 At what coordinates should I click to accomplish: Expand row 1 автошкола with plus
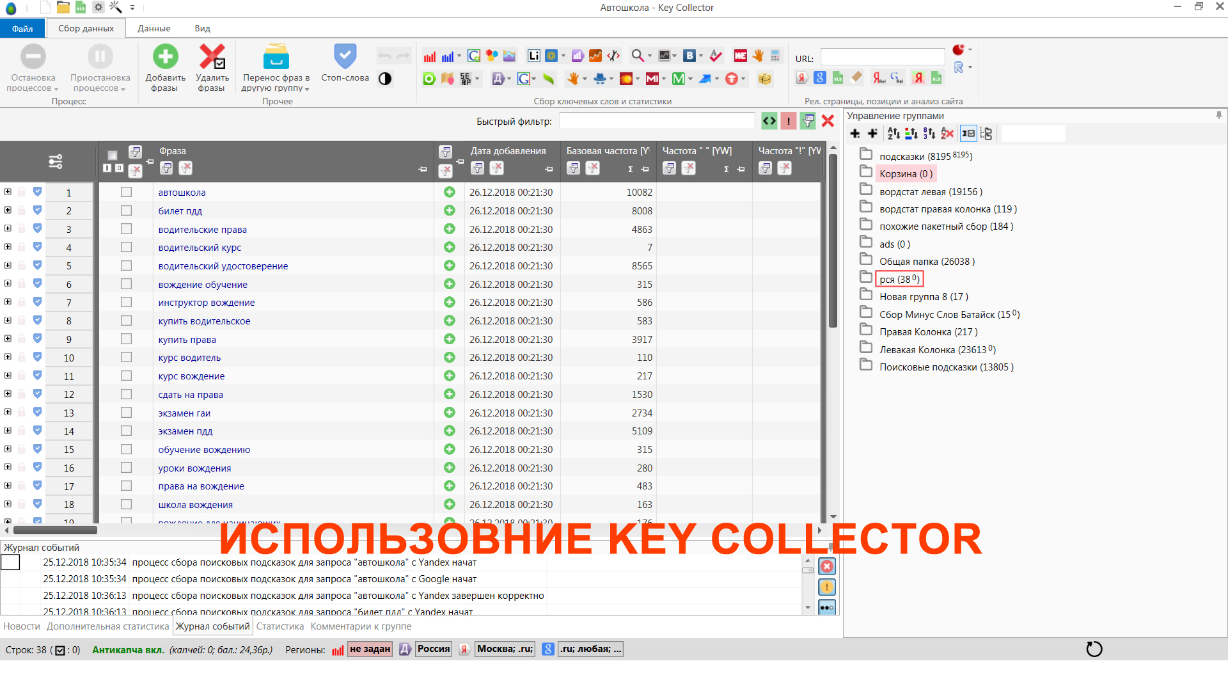coord(8,191)
